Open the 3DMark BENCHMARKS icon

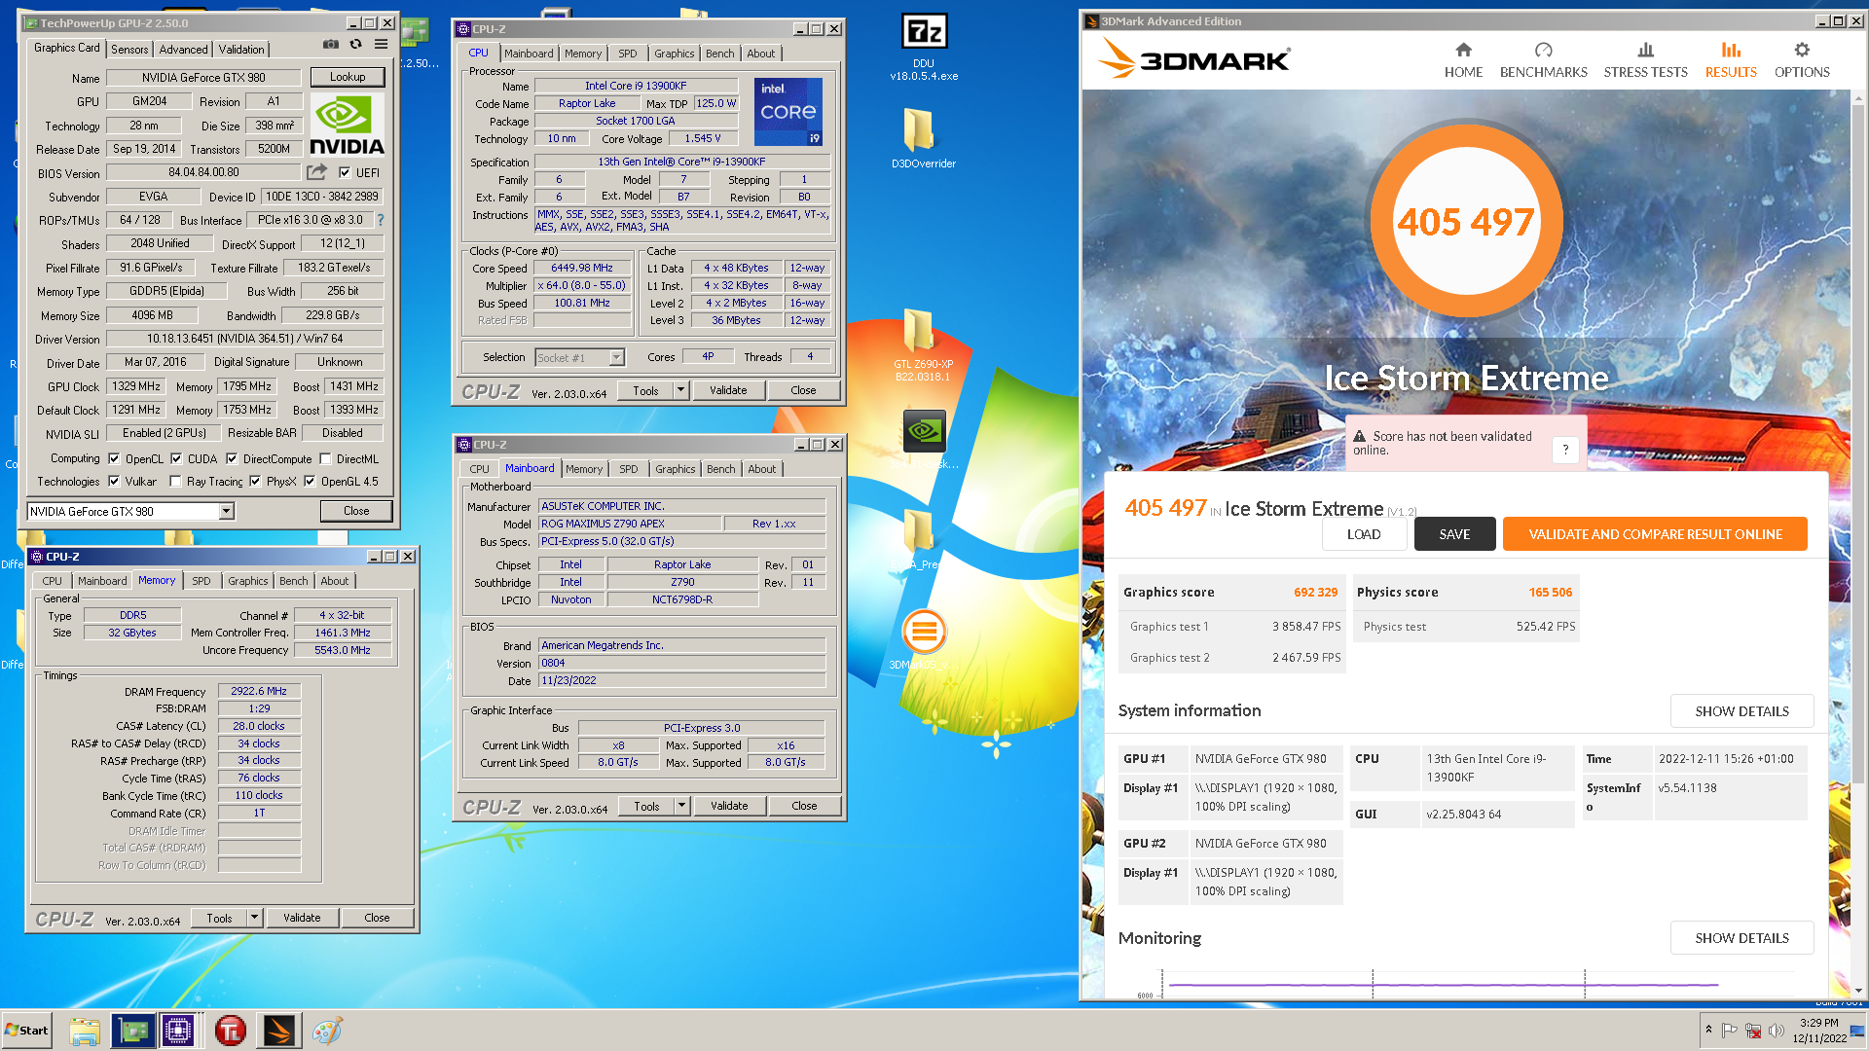pyautogui.click(x=1543, y=50)
